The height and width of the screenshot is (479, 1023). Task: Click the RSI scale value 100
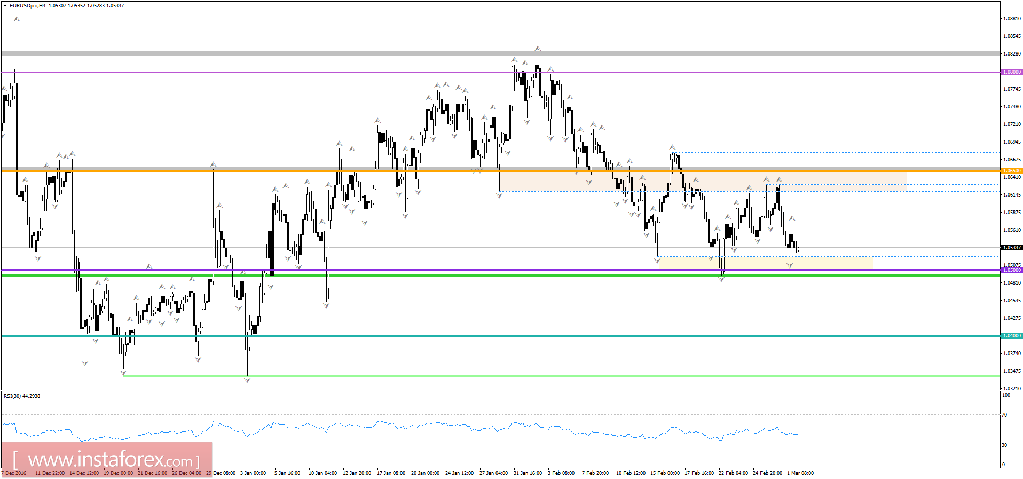pos(1006,395)
